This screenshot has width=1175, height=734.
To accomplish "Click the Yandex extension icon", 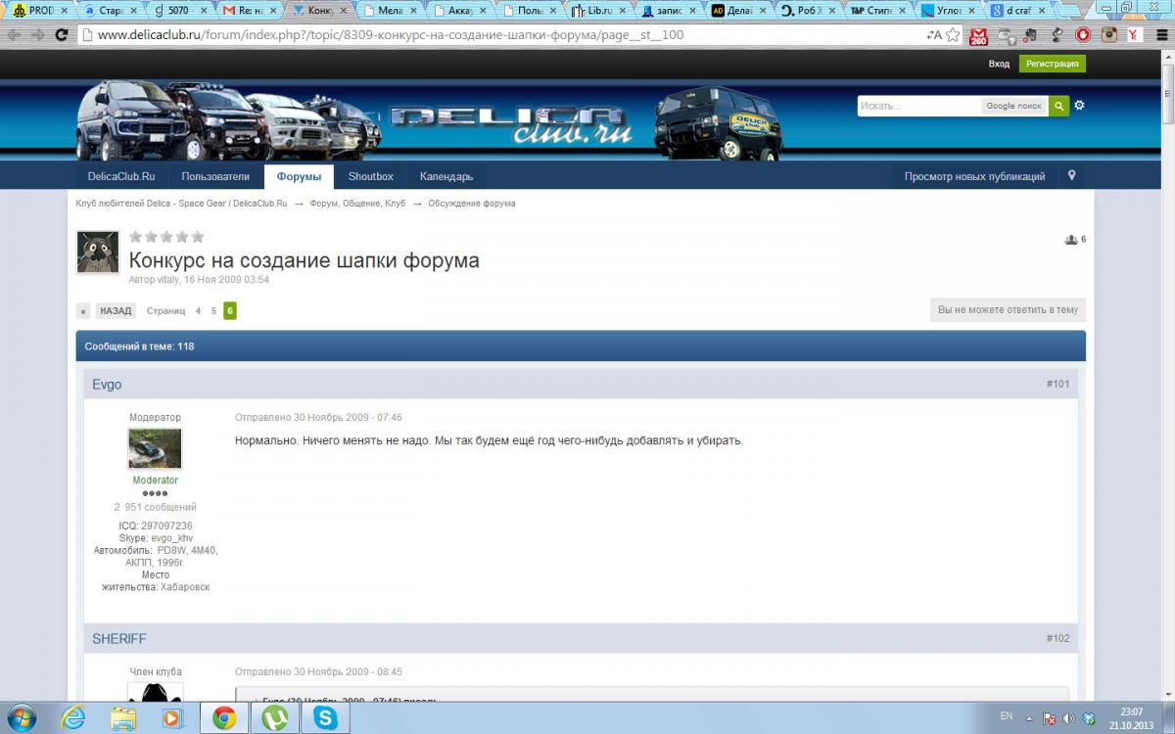I will point(1134,35).
